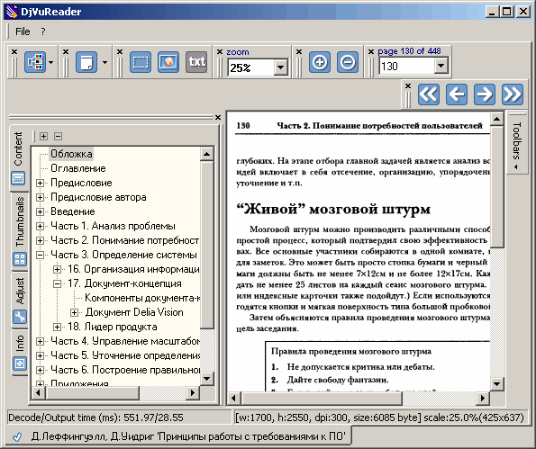
Task: Expand Часть 1. Анализ проблемы node
Action: click(x=40, y=226)
